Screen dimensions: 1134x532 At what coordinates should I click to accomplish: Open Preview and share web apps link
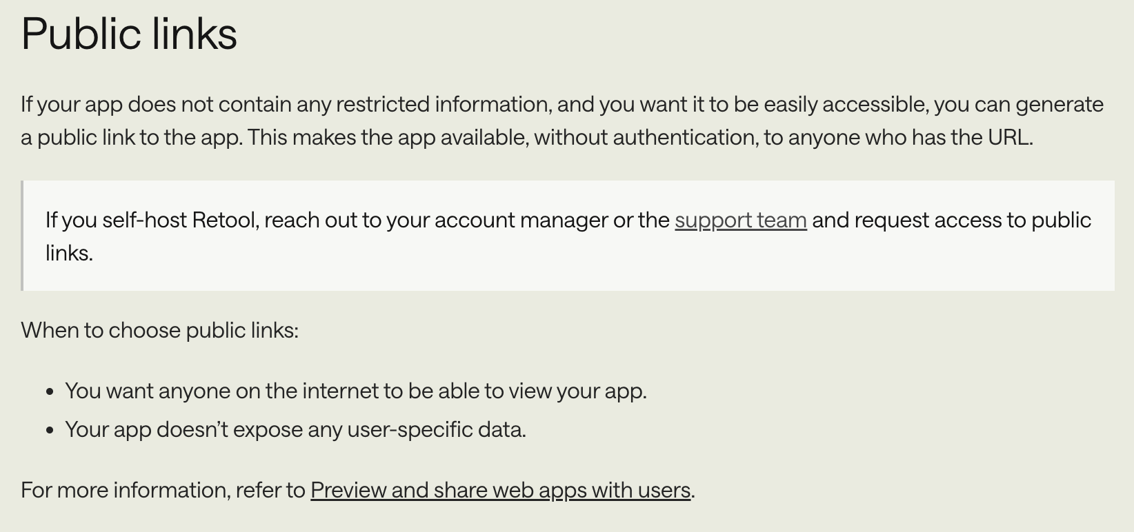tap(500, 491)
